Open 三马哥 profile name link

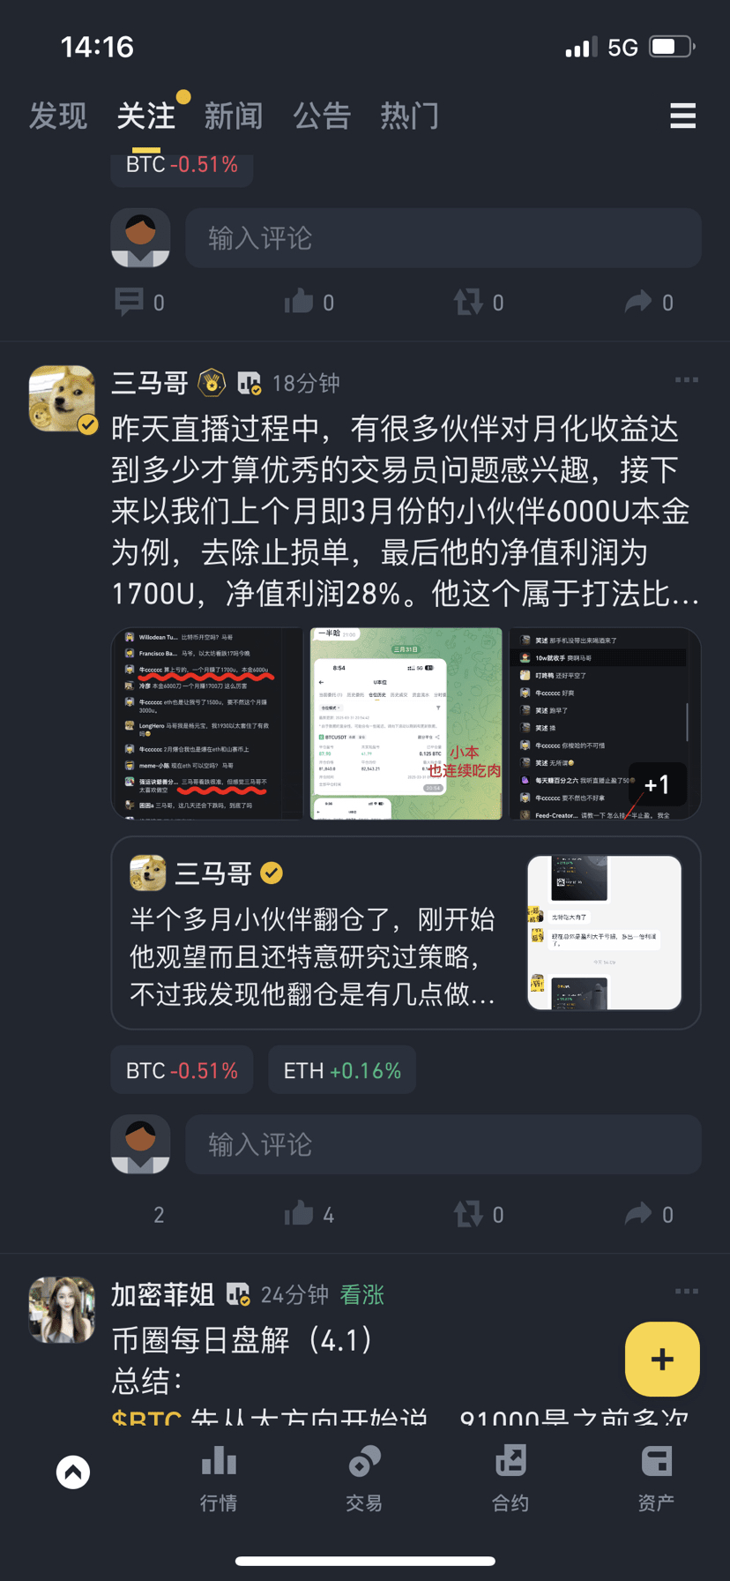point(150,383)
